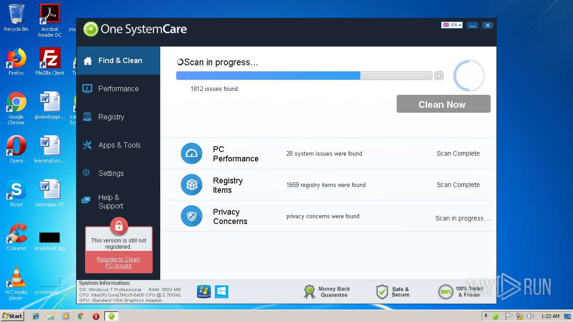Click the Privacy Concerns shield icon
The image size is (573, 322).
tap(192, 216)
